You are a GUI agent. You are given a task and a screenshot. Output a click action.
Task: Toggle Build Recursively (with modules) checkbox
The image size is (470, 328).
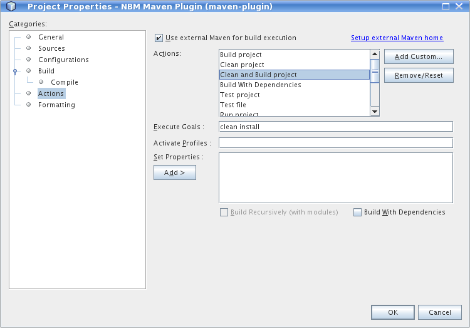(x=224, y=213)
